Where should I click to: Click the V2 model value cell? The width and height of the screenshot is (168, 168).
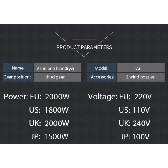coord(141,68)
